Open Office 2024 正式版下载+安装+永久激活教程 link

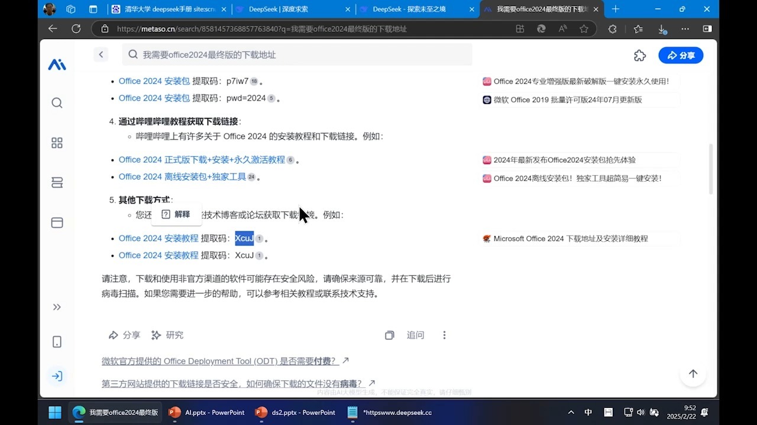coord(202,159)
